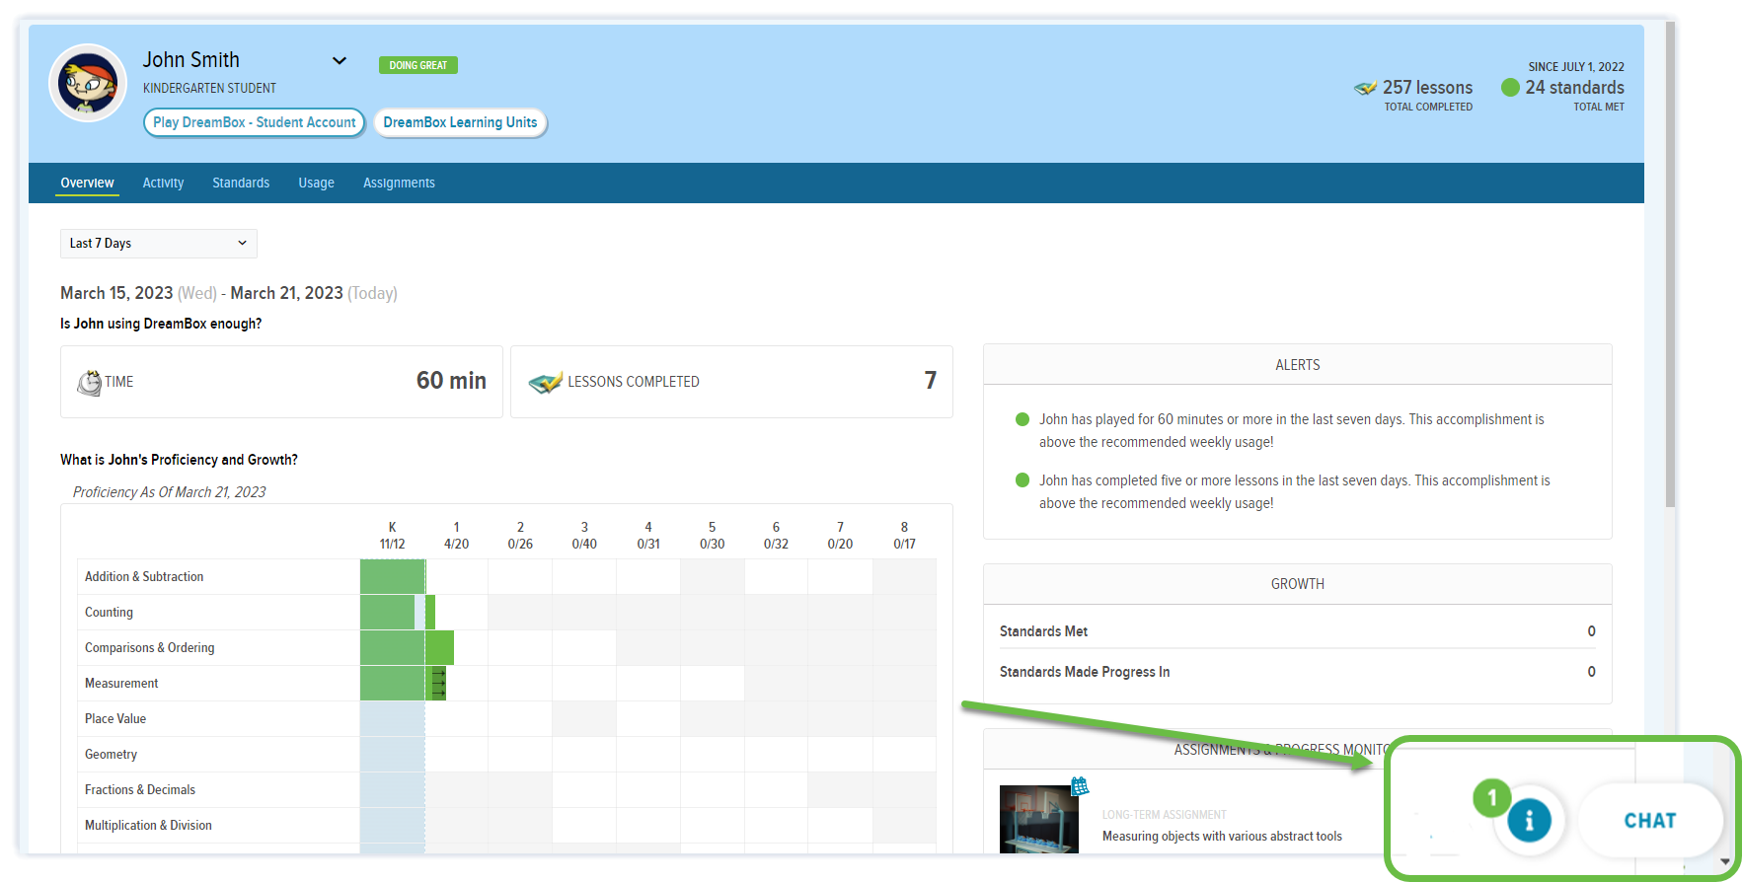The width and height of the screenshot is (1742, 882).
Task: Click the Measurement progress bar with arrows
Action: [x=403, y=684]
